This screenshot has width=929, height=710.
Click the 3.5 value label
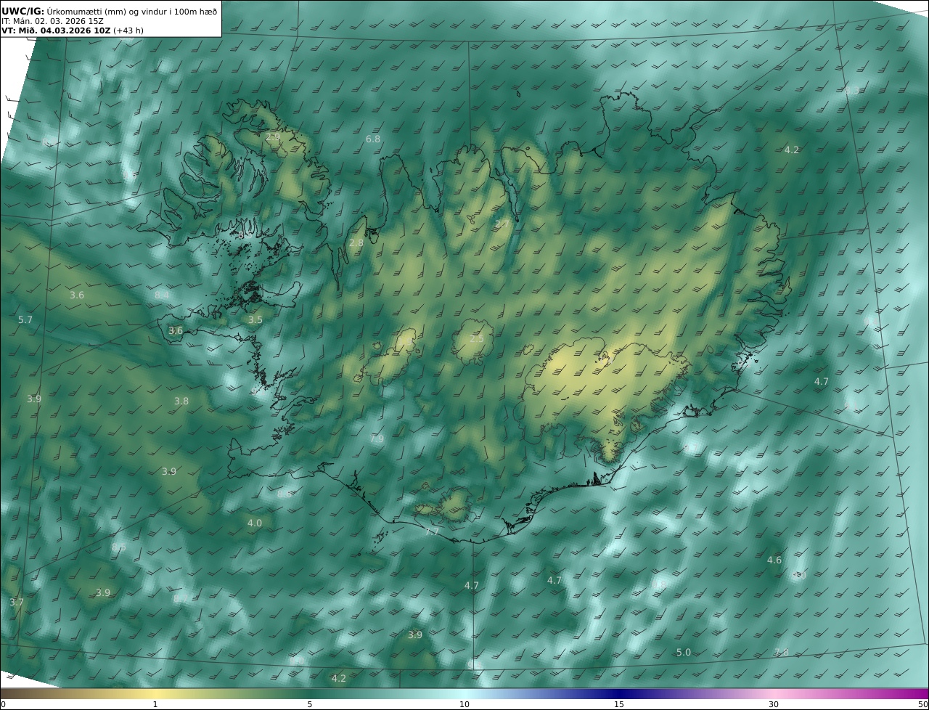(255, 319)
